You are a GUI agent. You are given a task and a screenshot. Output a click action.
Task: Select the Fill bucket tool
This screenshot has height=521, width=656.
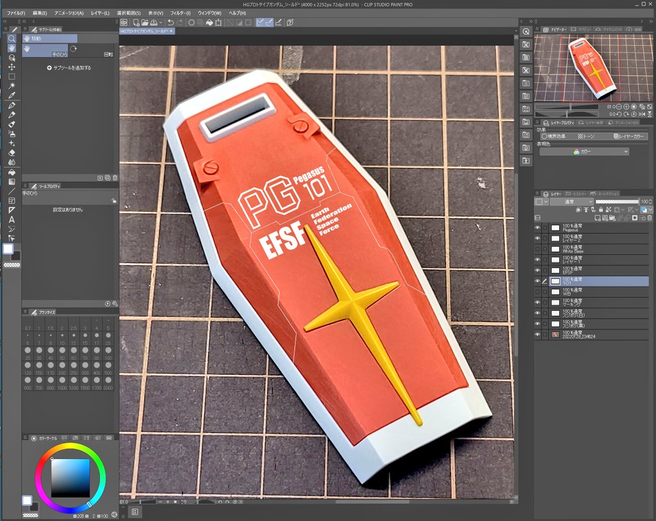[12, 172]
